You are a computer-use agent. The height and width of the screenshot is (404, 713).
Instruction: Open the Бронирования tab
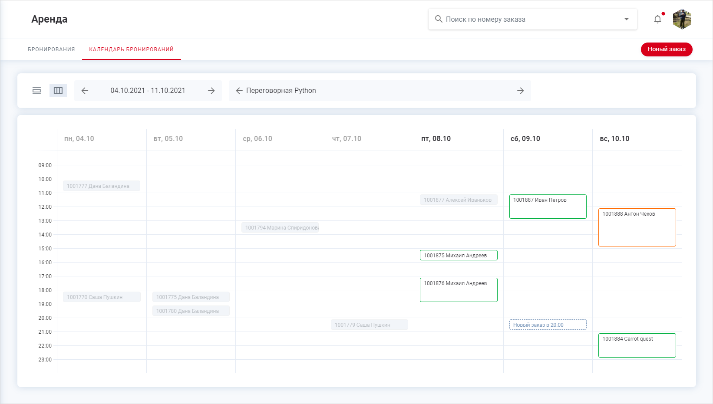pos(51,49)
